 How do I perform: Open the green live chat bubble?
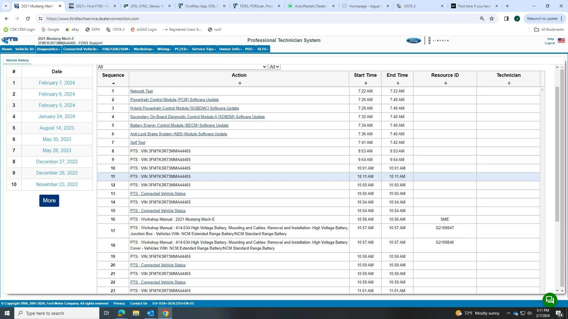[x=550, y=300]
